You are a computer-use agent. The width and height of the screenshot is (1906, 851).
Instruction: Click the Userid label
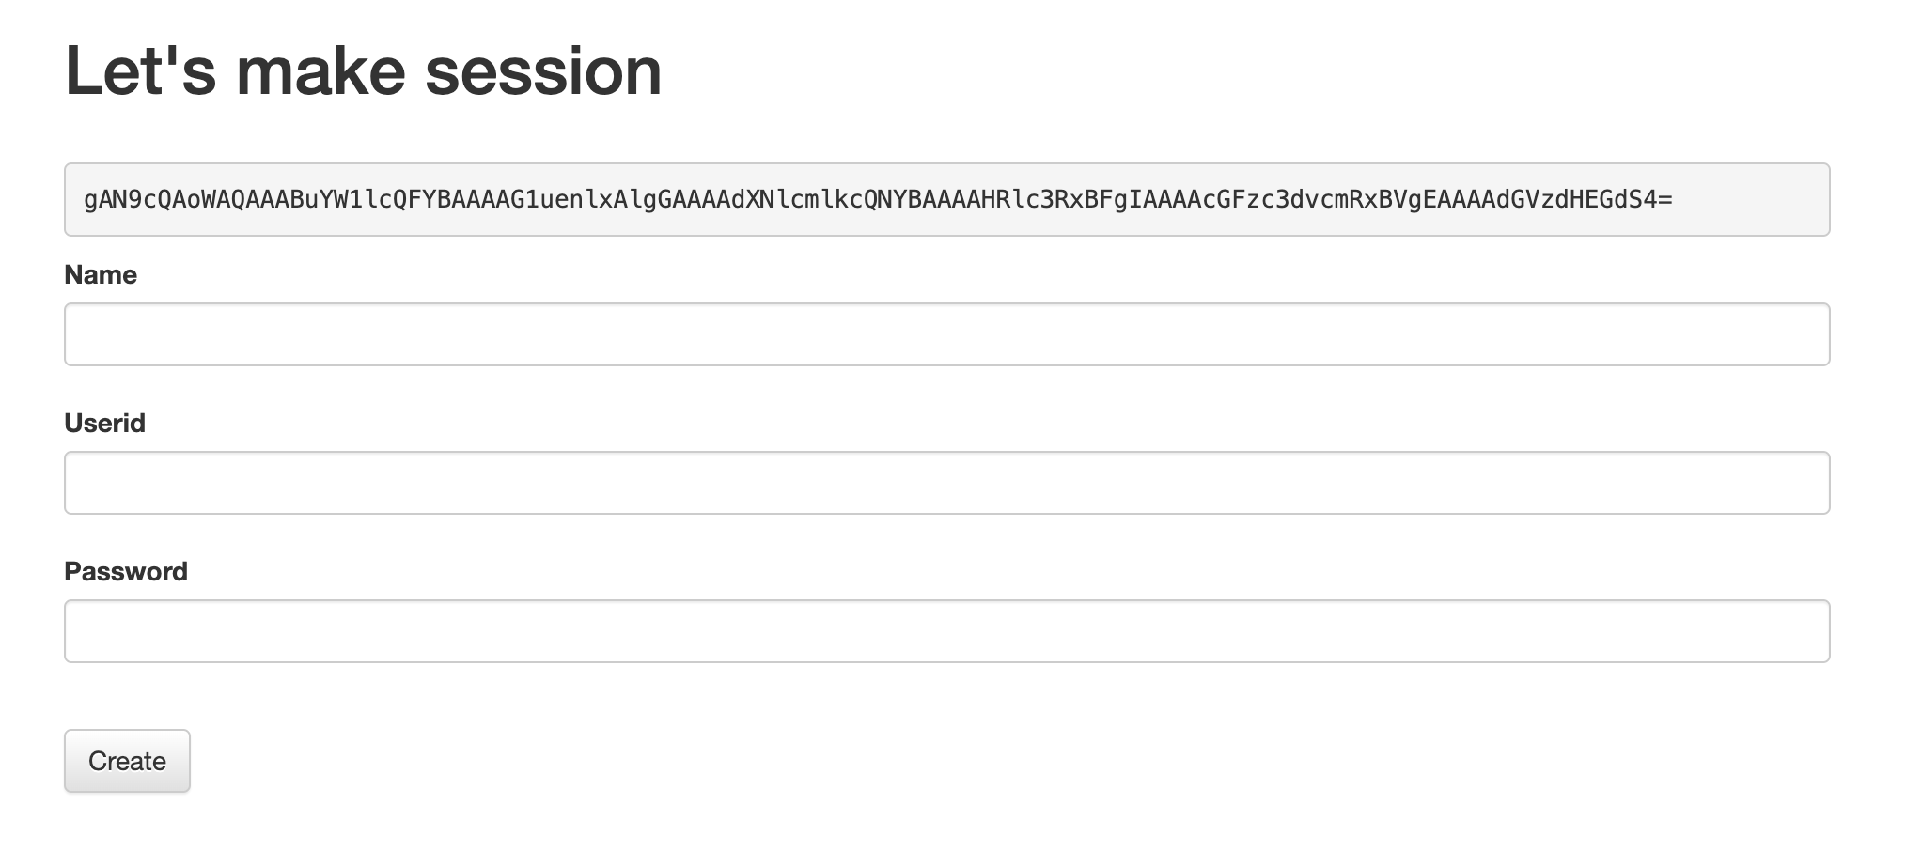(104, 423)
